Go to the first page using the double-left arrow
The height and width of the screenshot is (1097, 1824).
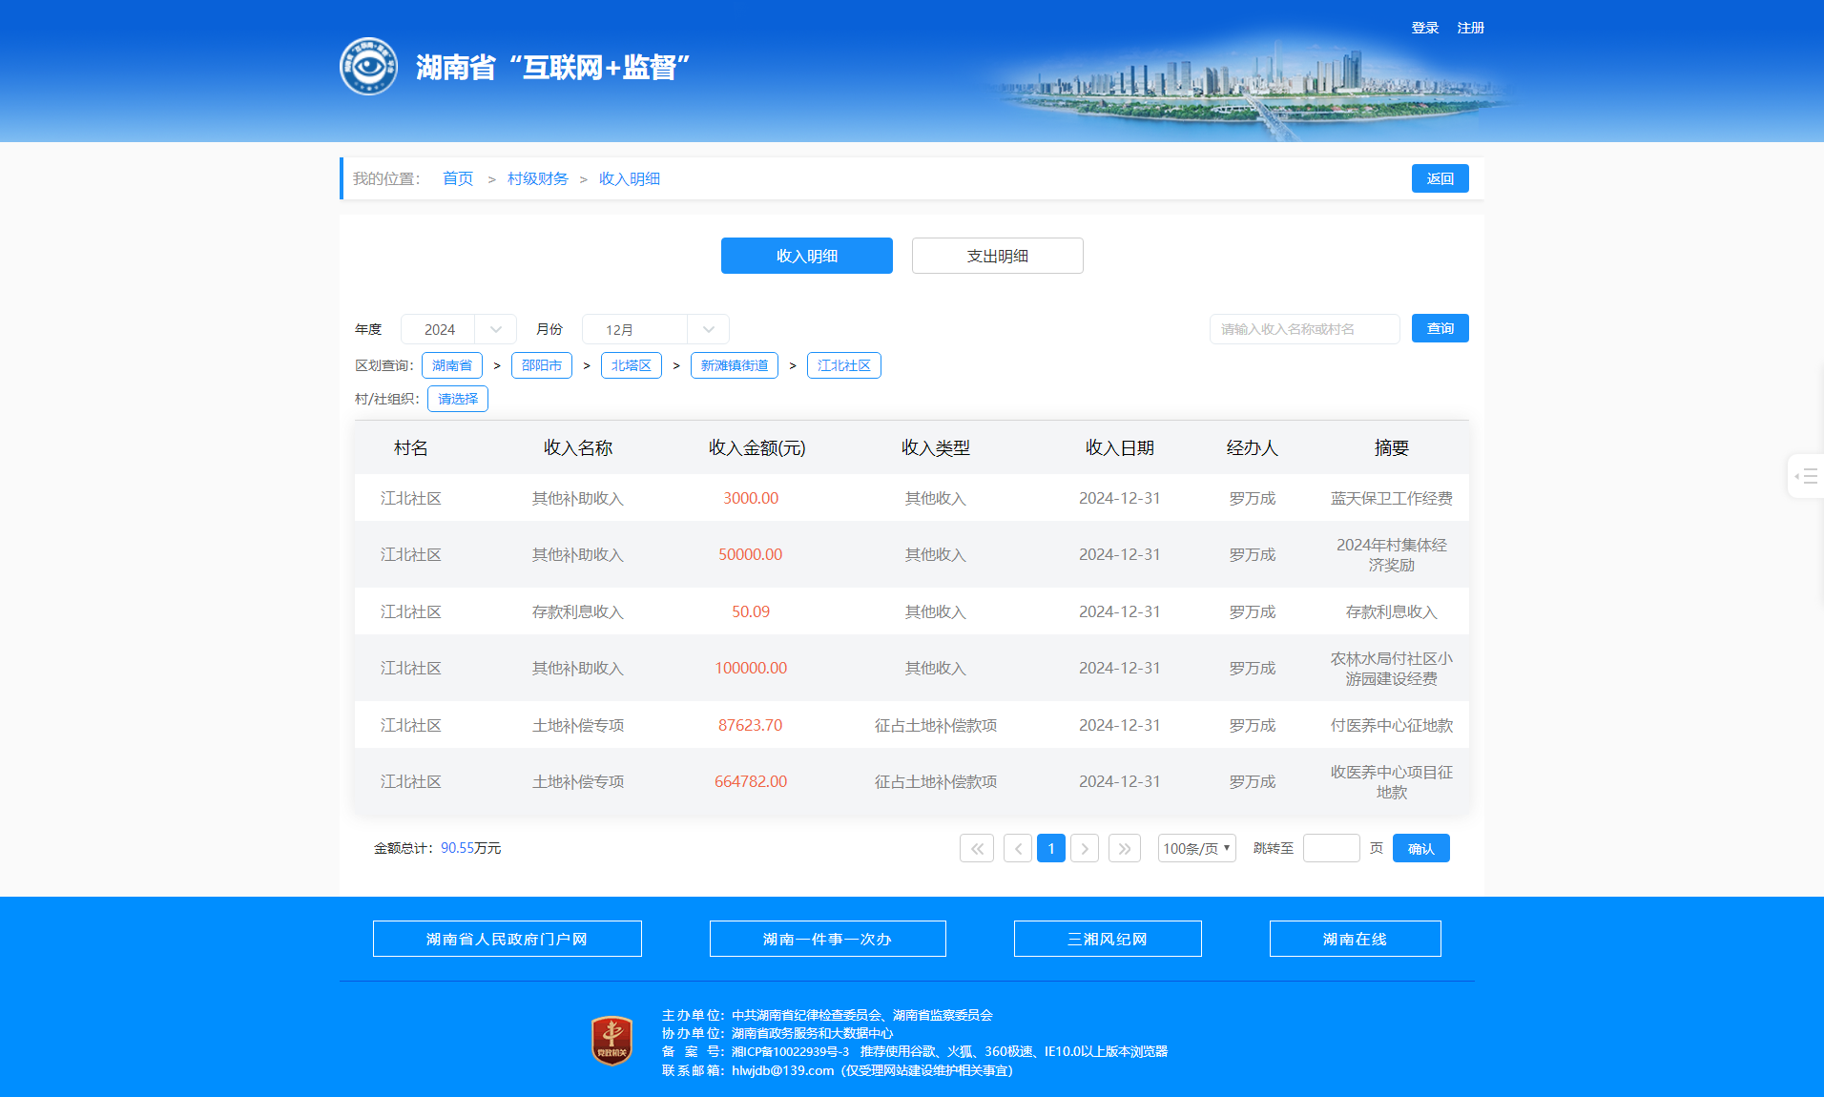tap(977, 848)
